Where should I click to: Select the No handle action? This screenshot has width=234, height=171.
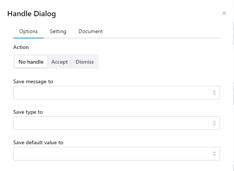click(31, 62)
